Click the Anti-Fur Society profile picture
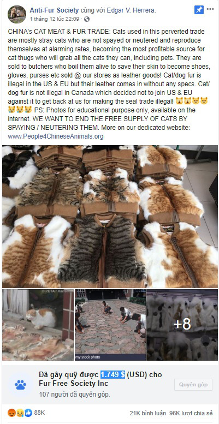This screenshot has height=424, width=219. coord(17,14)
